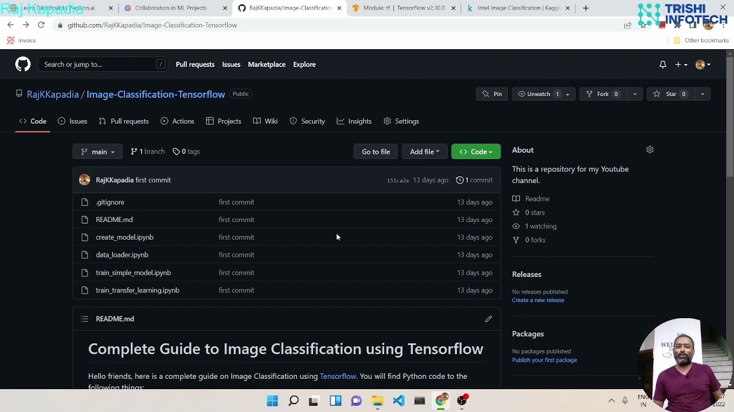
Task: Click Publish your first package
Action: (x=544, y=360)
